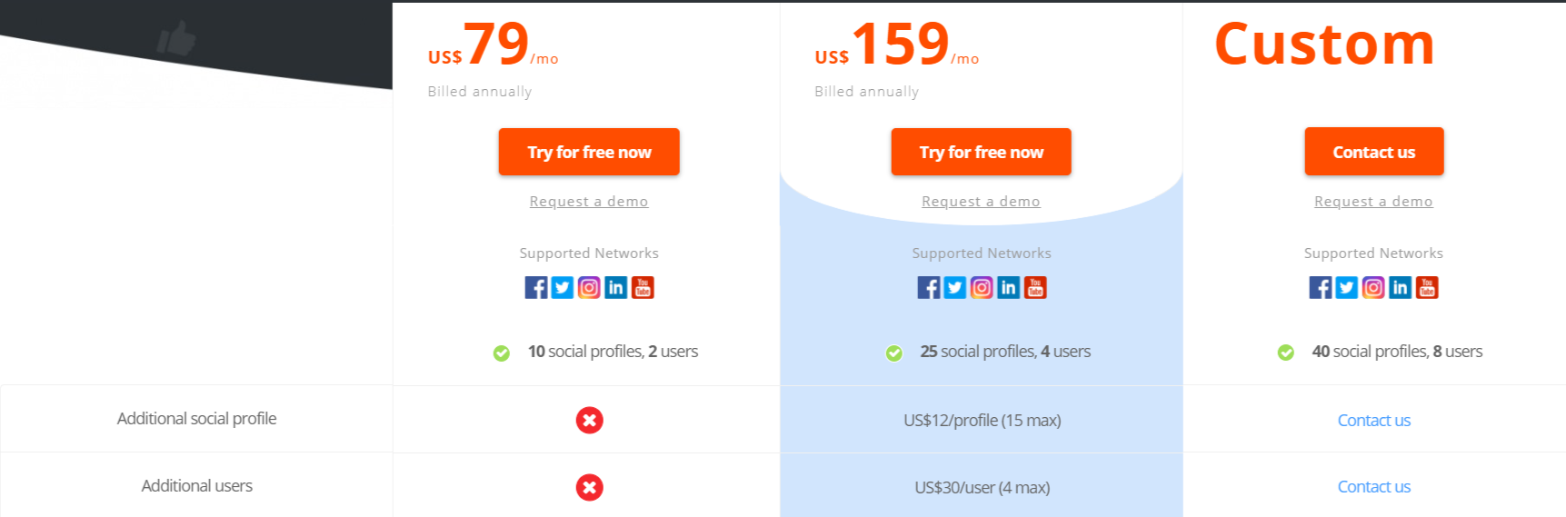Click the Facebook icon in the Custom plan
This screenshot has width=1566, height=517.
coord(1321,288)
